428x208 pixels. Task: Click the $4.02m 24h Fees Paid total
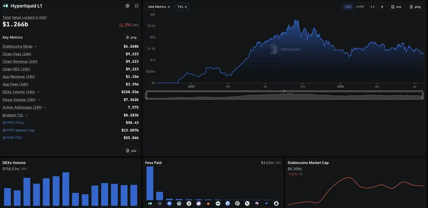pyautogui.click(x=271, y=163)
